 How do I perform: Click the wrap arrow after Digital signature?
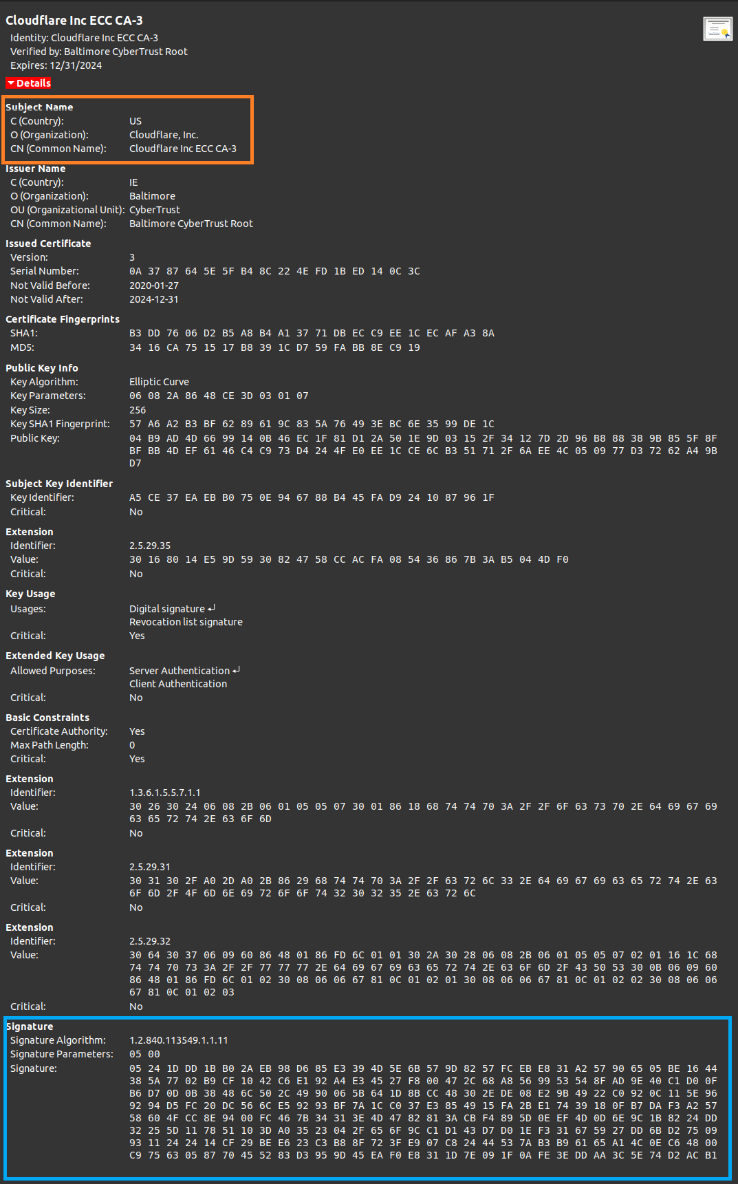(212, 608)
